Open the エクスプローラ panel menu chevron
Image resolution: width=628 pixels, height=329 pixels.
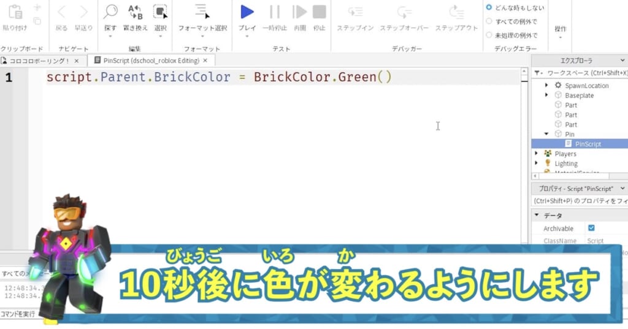pos(622,61)
